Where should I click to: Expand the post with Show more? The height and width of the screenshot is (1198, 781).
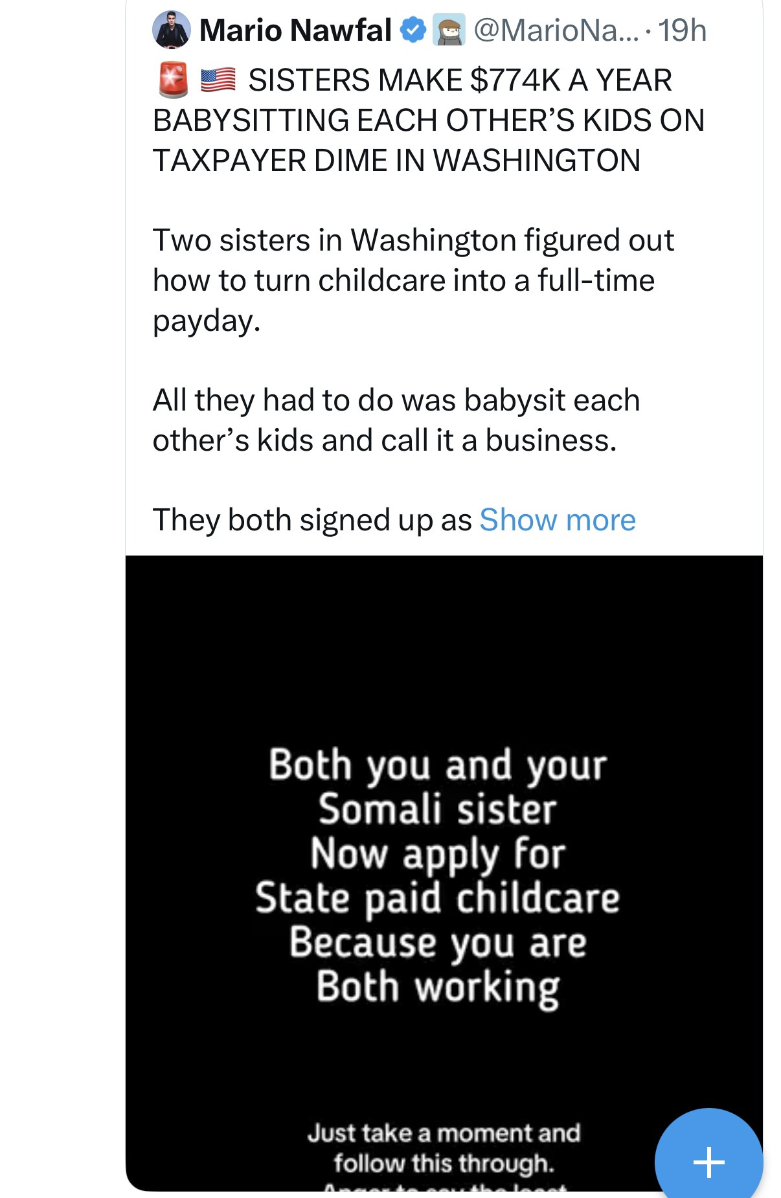(x=558, y=519)
